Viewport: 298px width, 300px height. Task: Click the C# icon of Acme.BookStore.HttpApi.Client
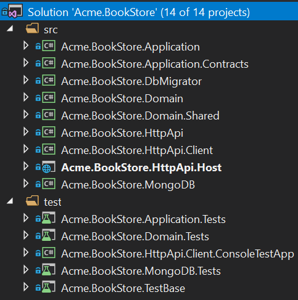(49, 149)
